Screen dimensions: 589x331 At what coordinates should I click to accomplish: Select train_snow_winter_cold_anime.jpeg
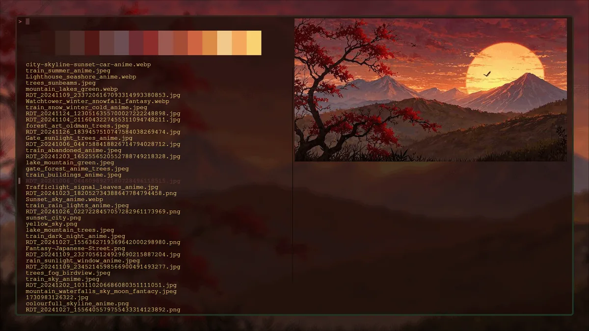tap(86, 107)
